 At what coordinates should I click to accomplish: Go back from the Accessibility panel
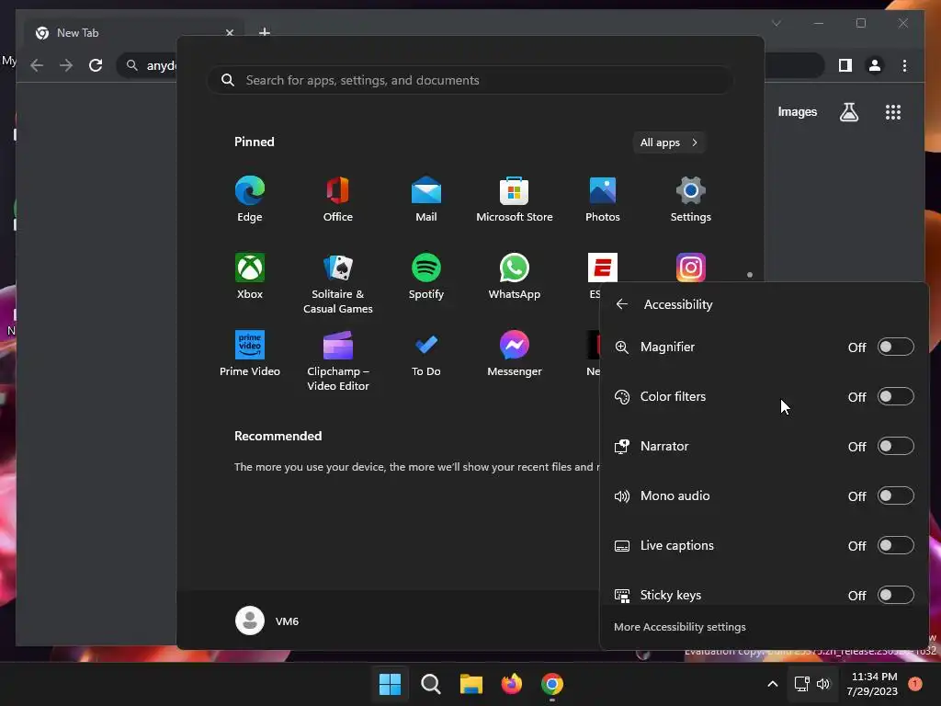point(622,304)
